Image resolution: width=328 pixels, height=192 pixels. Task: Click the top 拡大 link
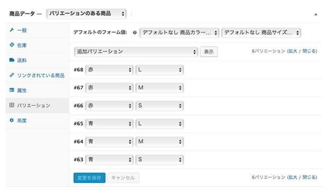[293, 51]
